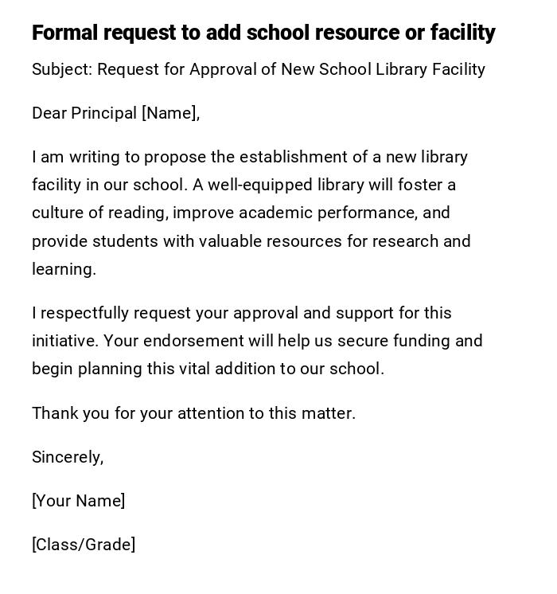Click the line "begin planning this vital addition"
557x594 pixels.
(x=208, y=369)
